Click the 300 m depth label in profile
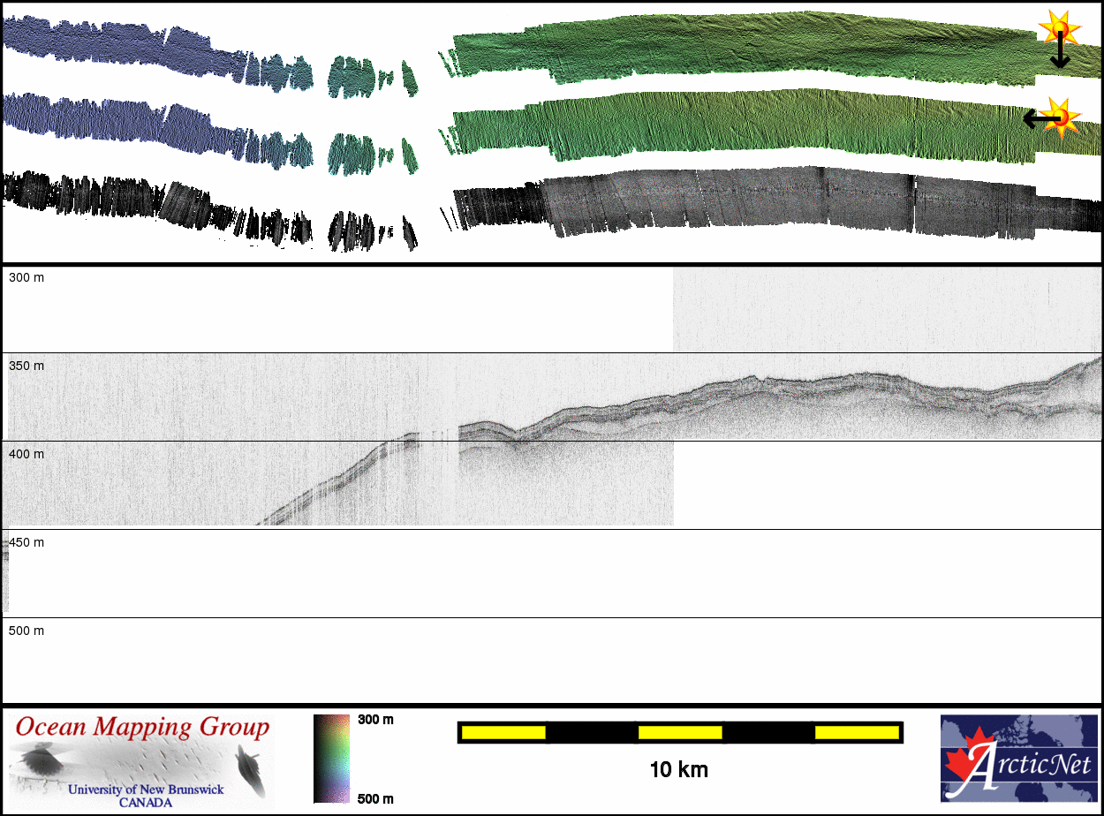Image resolution: width=1104 pixels, height=816 pixels. pos(26,278)
